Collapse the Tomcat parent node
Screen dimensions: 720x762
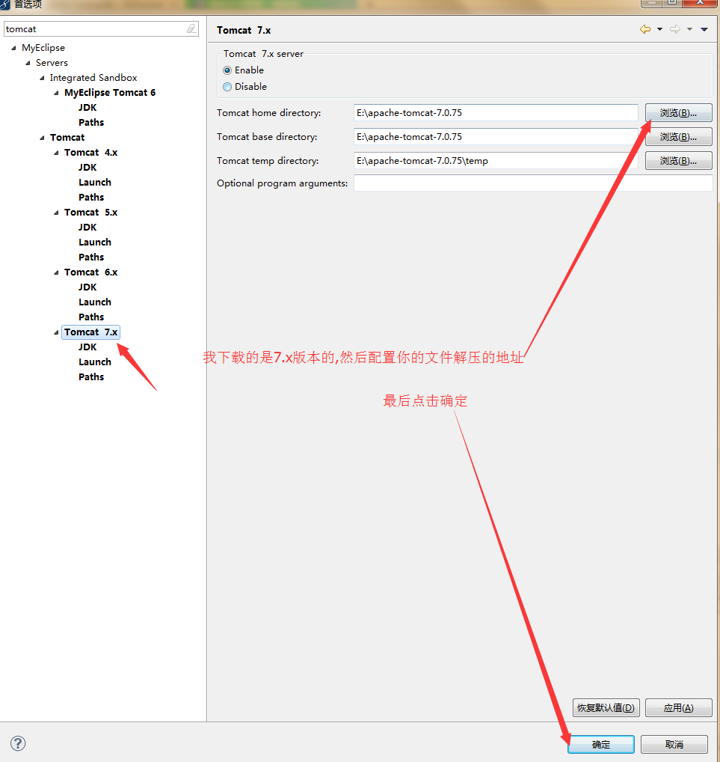[42, 138]
